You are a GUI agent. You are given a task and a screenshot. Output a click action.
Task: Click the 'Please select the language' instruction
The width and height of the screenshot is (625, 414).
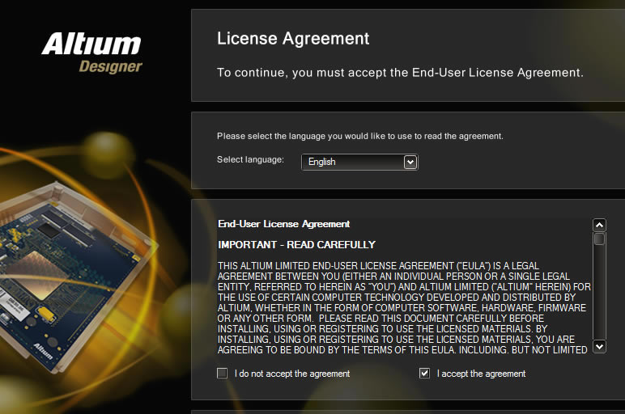[360, 136]
